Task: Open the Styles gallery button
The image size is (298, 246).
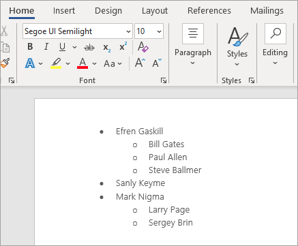Action: (x=237, y=46)
